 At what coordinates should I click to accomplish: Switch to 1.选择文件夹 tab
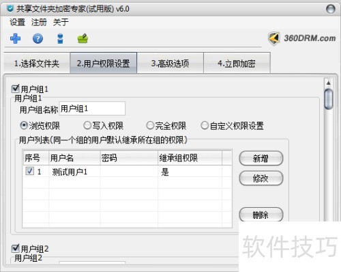tap(37, 63)
